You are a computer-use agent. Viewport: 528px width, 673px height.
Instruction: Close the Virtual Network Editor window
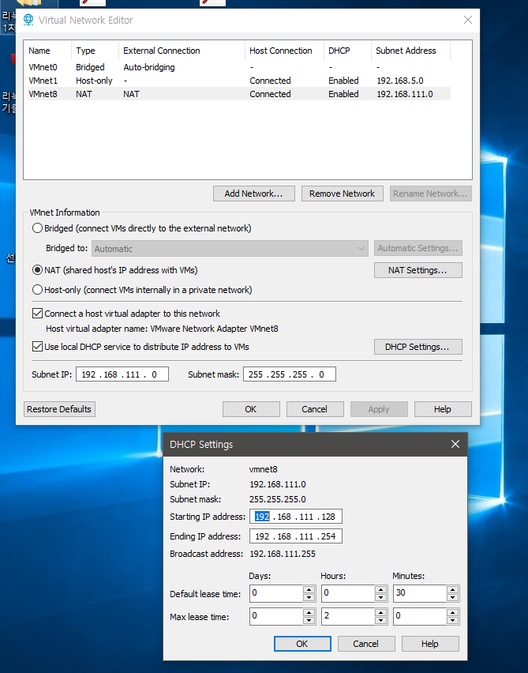pyautogui.click(x=468, y=20)
